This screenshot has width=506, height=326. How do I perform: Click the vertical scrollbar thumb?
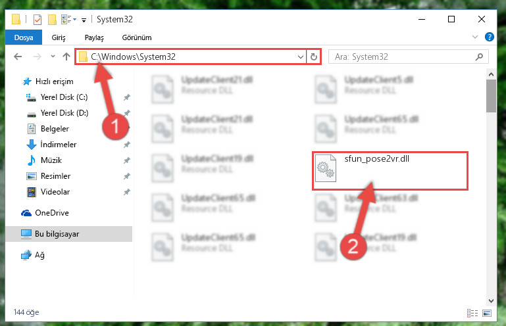pos(491,96)
